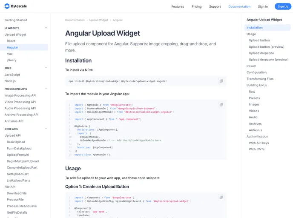Screen dimensions: 293x218
Task: Open Upload API in sidebar
Action: pyautogui.click(x=12, y=135)
